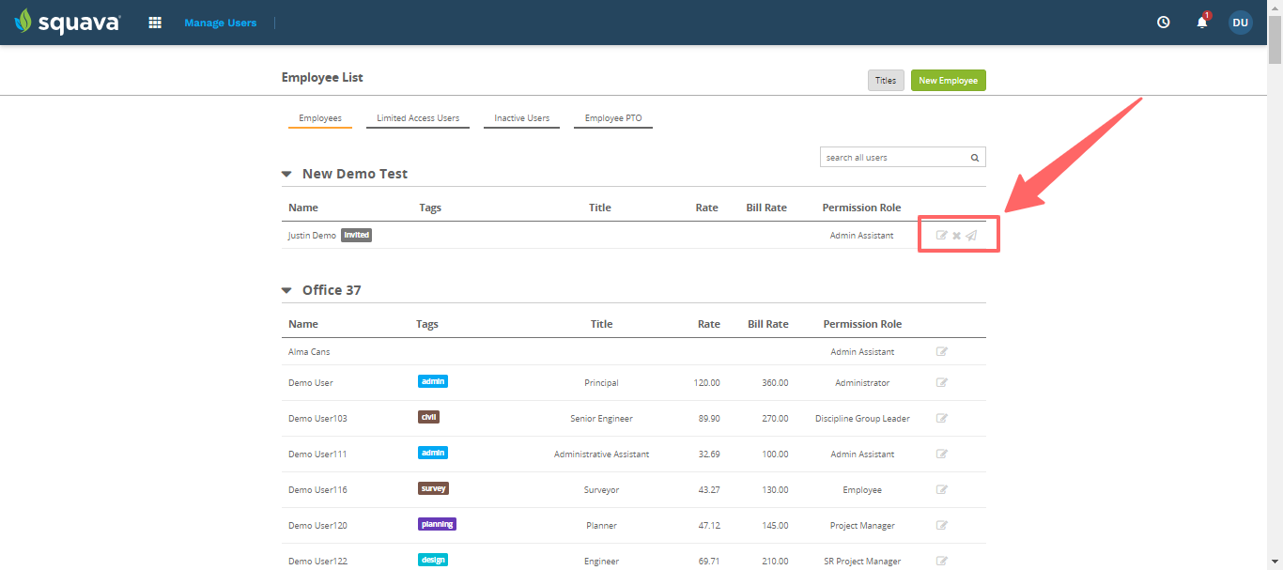Select the Alma Cans name
This screenshot has height=570, width=1283.
pyautogui.click(x=309, y=352)
